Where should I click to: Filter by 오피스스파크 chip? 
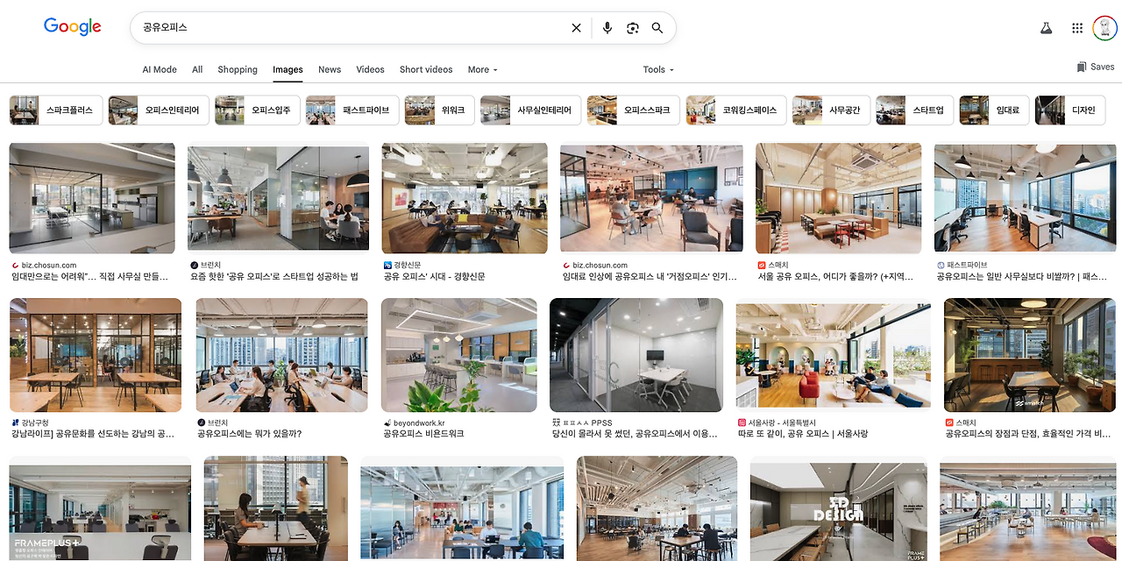click(x=634, y=110)
